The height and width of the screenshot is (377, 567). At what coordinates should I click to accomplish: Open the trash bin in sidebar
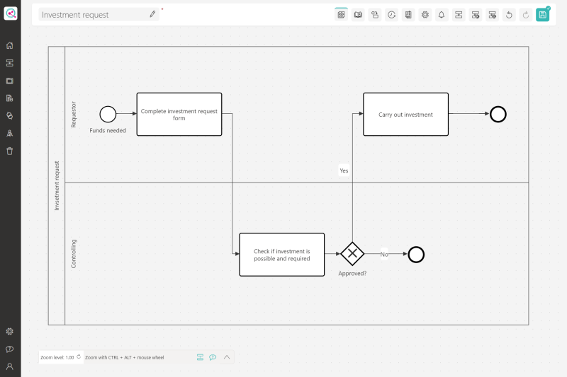pos(10,151)
